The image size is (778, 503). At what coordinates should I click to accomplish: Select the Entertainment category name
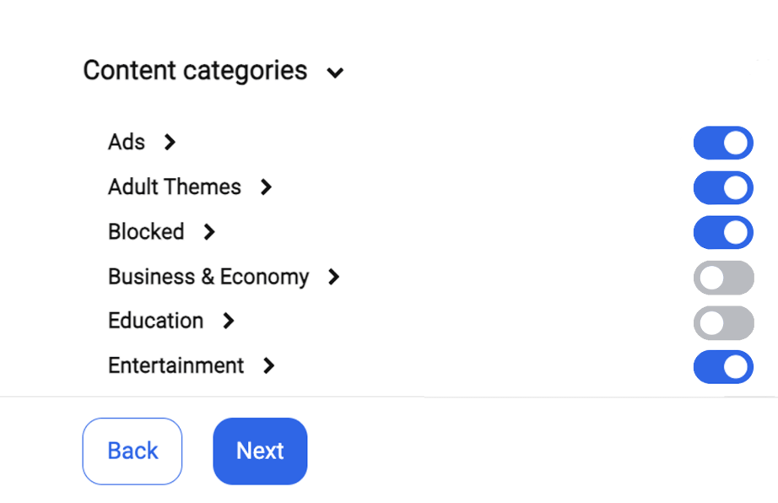click(175, 366)
